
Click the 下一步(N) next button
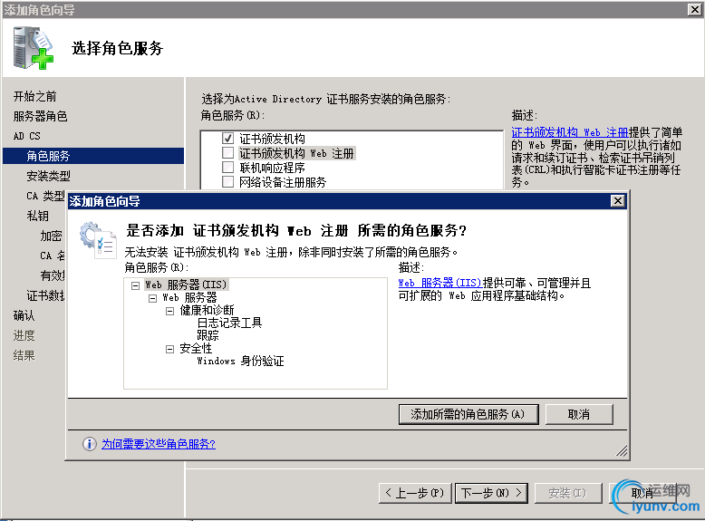coord(491,493)
